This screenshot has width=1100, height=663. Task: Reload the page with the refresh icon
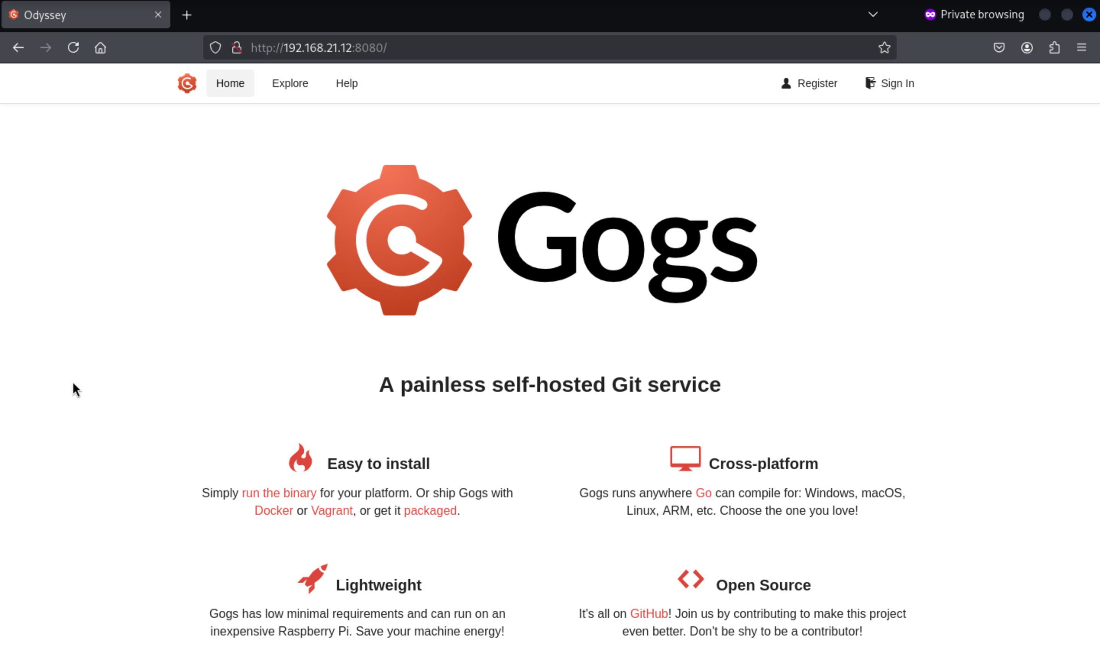pyautogui.click(x=73, y=47)
